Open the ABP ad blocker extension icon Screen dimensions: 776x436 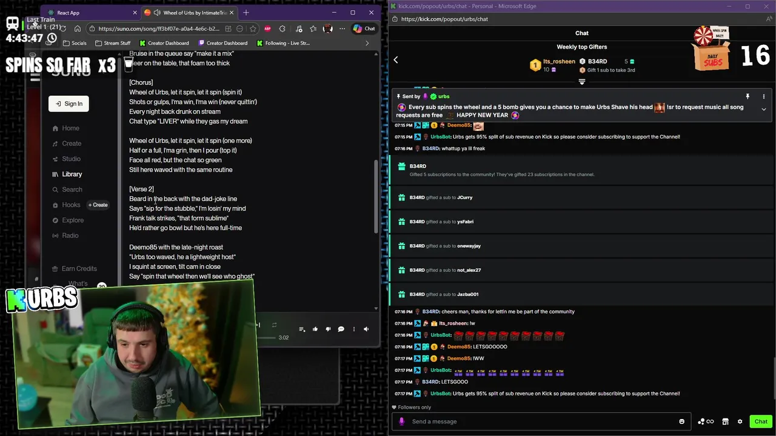pyautogui.click(x=268, y=28)
